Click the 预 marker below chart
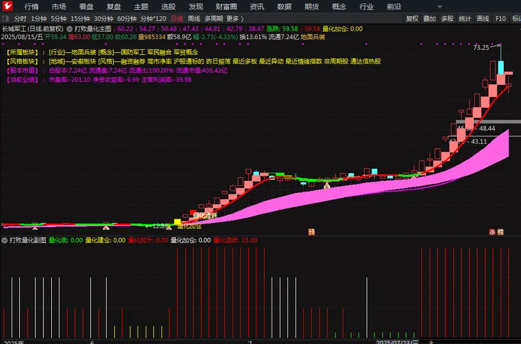 (311, 231)
